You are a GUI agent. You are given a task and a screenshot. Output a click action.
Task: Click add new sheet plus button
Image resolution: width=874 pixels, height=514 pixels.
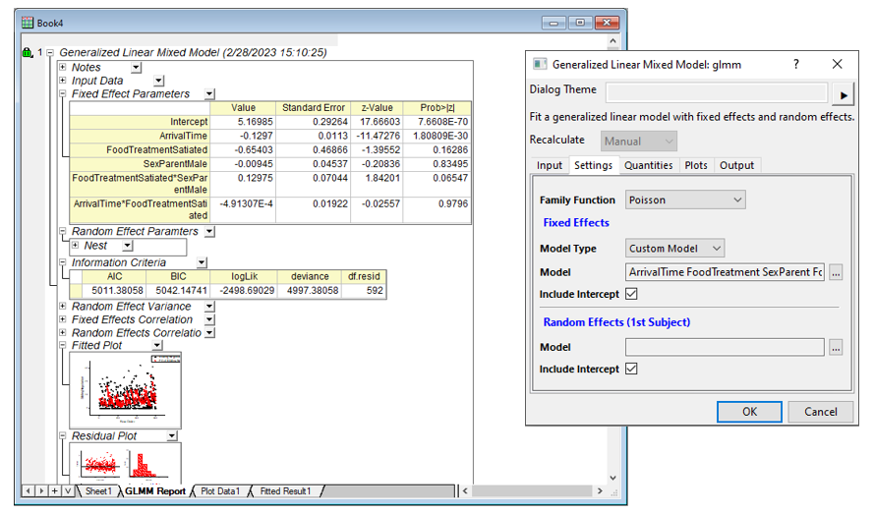click(x=54, y=490)
